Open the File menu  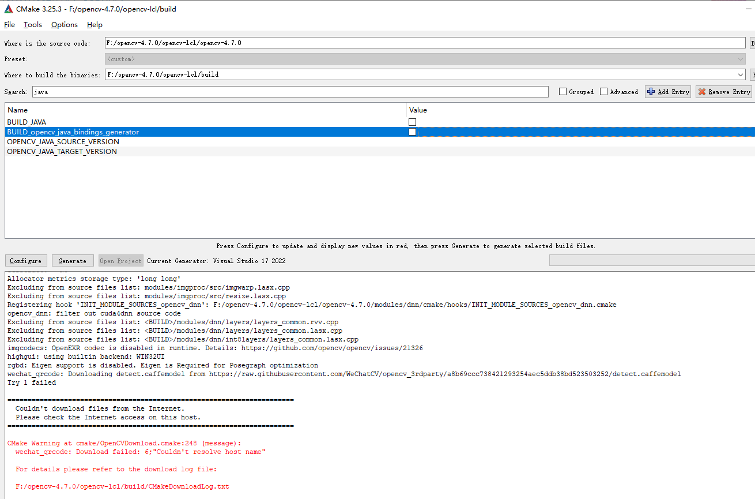(9, 24)
